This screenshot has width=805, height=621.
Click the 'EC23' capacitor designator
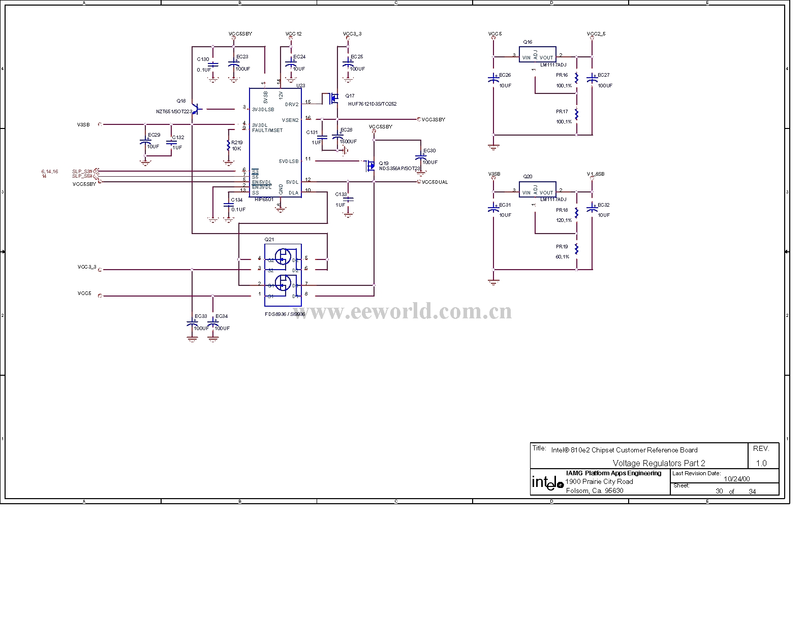coord(242,57)
